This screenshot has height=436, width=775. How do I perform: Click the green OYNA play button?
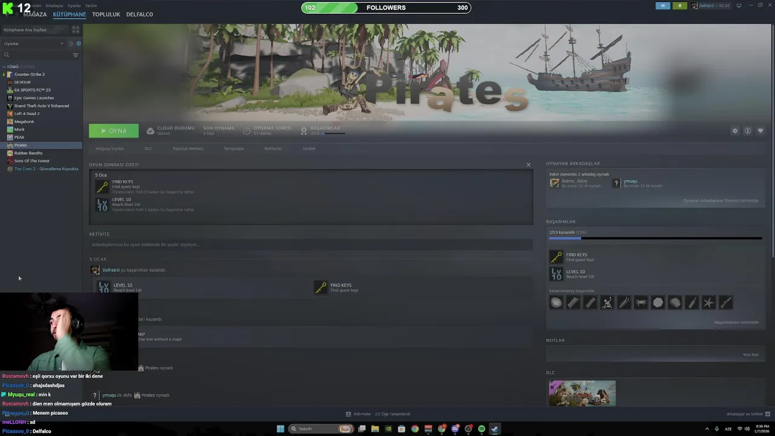pyautogui.click(x=114, y=131)
